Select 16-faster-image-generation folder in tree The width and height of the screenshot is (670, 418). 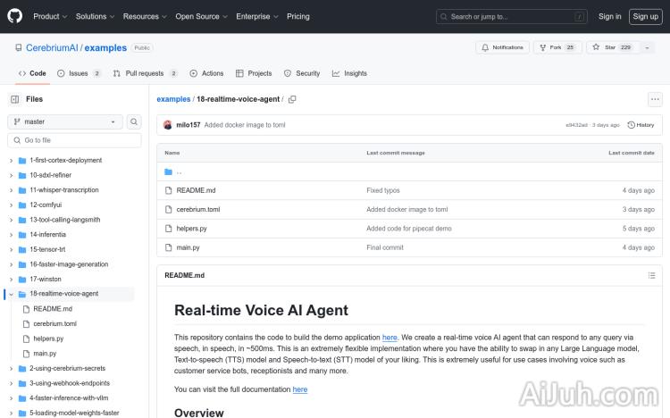(x=69, y=264)
